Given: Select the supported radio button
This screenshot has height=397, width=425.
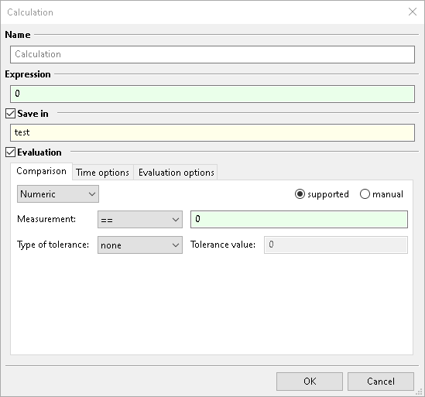Looking at the screenshot, I should pyautogui.click(x=300, y=194).
